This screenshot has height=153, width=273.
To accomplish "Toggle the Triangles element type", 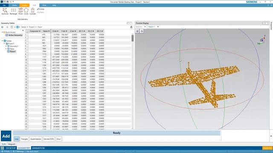I will pos(24,139).
